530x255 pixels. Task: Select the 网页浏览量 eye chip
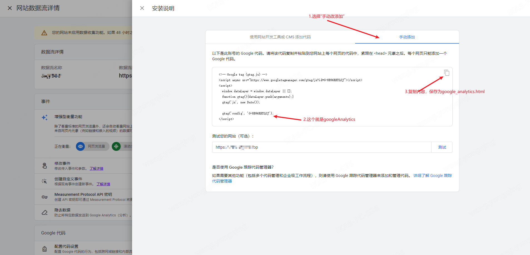tap(93, 146)
